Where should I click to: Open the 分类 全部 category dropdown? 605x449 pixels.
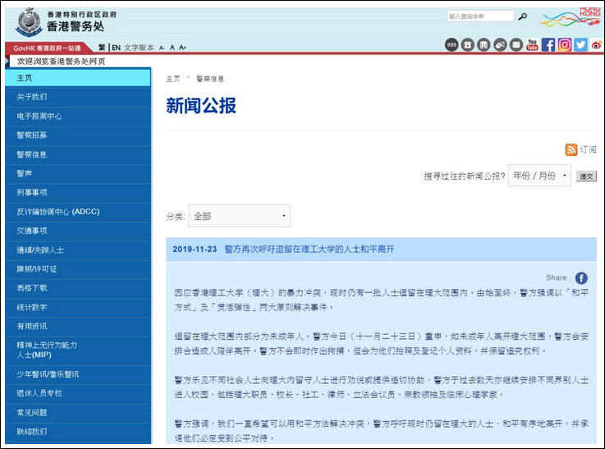pos(239,216)
